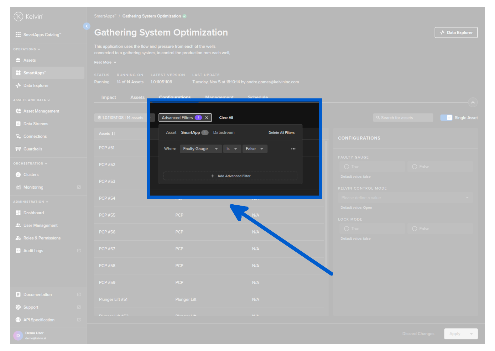The height and width of the screenshot is (351, 495).
Task: Go to Guardrails page
Action: [33, 149]
